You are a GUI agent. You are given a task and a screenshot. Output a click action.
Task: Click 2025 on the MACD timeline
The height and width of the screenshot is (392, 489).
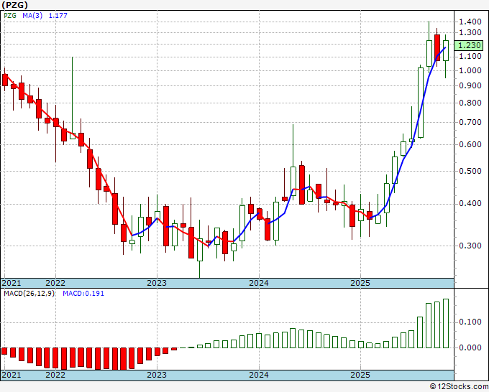(360, 375)
